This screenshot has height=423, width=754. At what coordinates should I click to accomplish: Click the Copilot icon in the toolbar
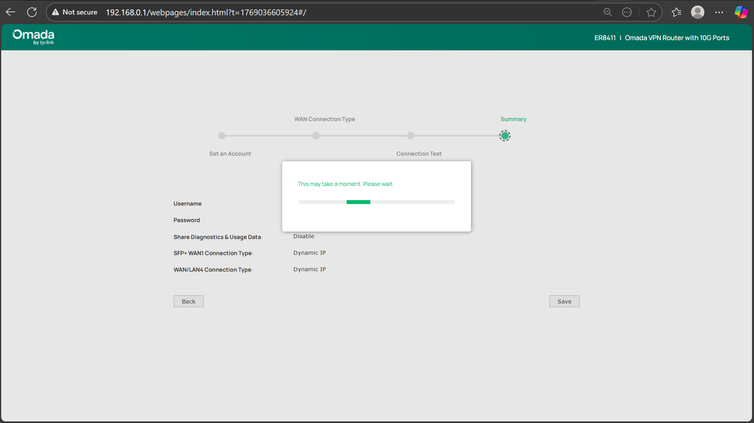click(x=741, y=12)
